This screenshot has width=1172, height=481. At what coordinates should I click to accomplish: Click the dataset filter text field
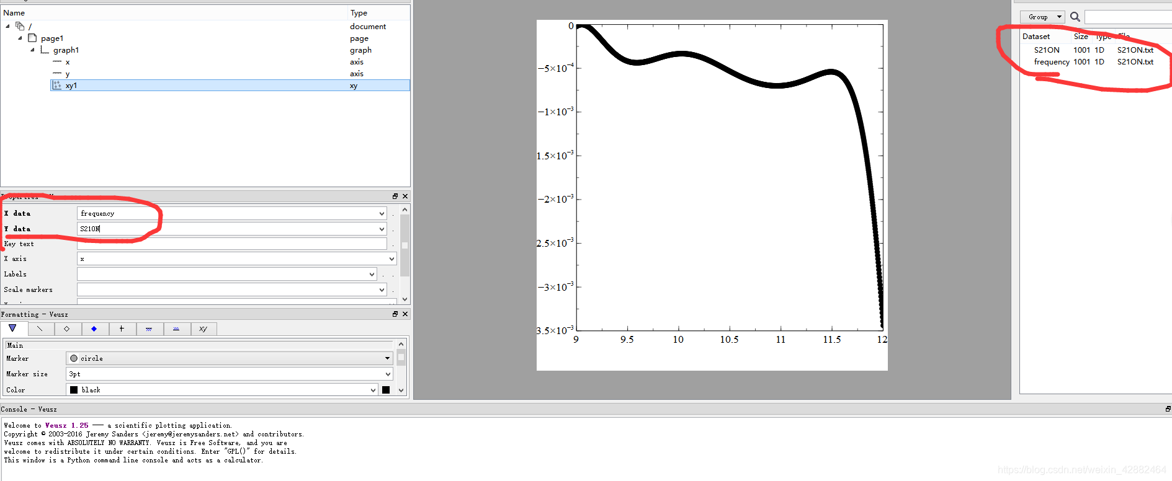pyautogui.click(x=1128, y=17)
